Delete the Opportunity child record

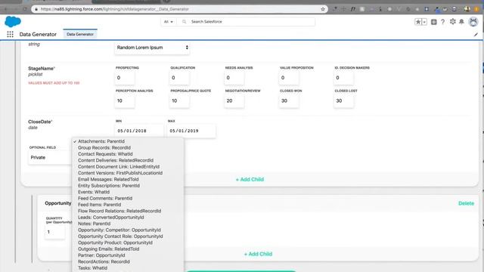pyautogui.click(x=466, y=203)
